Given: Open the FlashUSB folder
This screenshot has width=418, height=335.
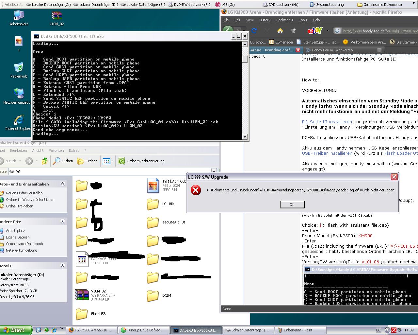Looking at the screenshot, I should click(91, 314).
